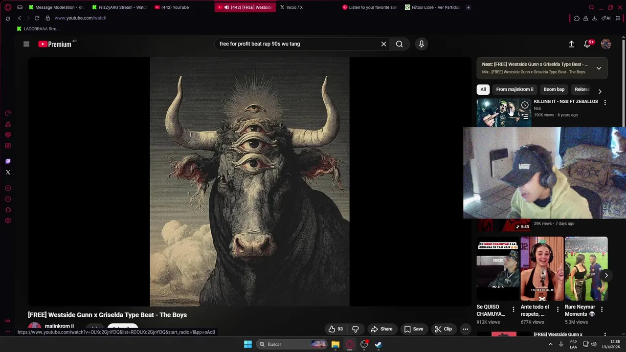
Task: Show more filter chips with right arrow
Action: point(600,91)
